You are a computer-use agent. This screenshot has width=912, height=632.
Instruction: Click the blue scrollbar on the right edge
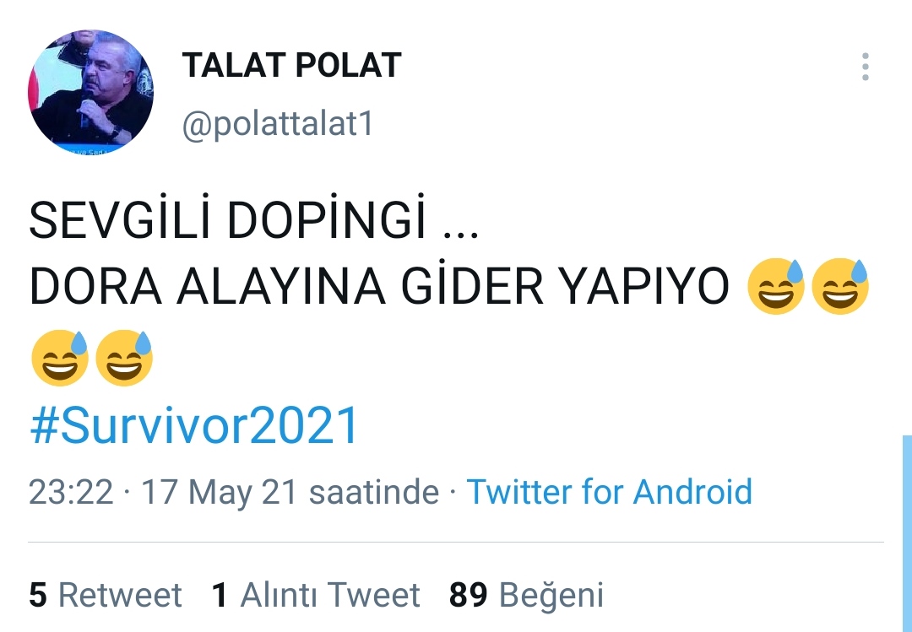(x=907, y=533)
